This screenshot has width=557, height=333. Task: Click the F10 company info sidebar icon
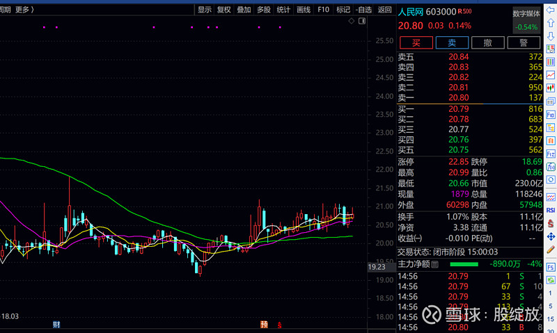(x=550, y=115)
